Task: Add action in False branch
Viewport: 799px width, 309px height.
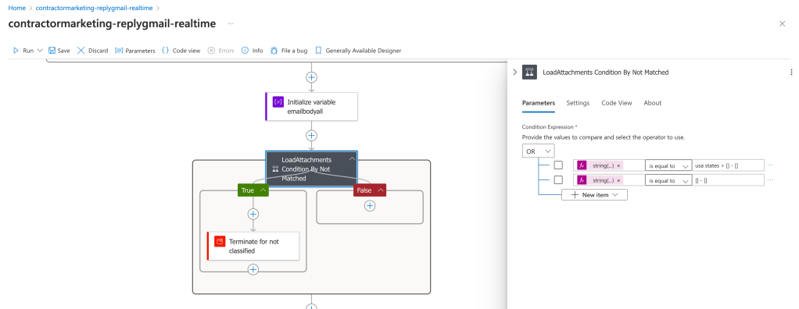Action: (370, 206)
